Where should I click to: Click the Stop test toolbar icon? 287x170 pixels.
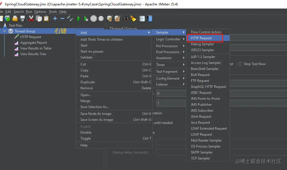pyautogui.click(x=94, y=18)
